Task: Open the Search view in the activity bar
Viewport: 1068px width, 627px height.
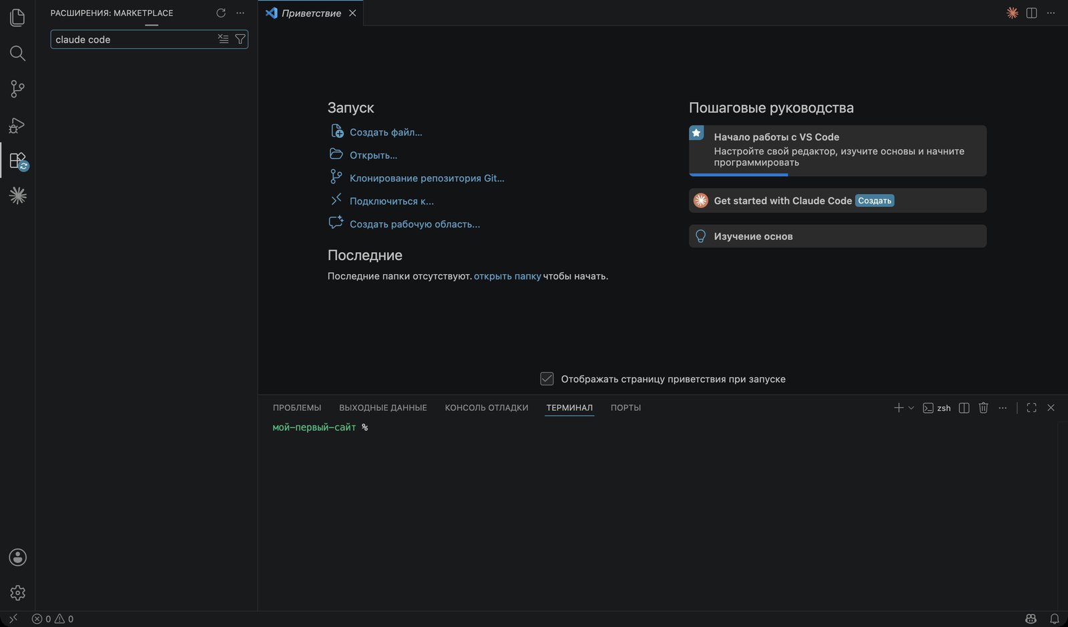Action: pos(17,53)
